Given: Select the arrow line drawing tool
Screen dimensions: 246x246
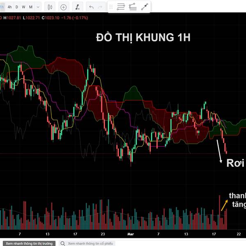Looking at the screenshot, I should click(x=144, y=7).
